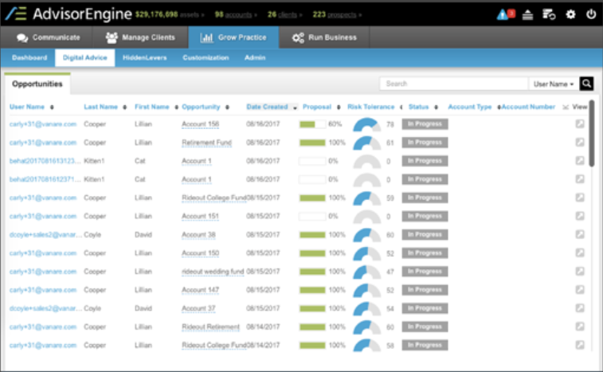This screenshot has width=603, height=372.
Task: Select the Opportunities tab
Action: tap(37, 84)
